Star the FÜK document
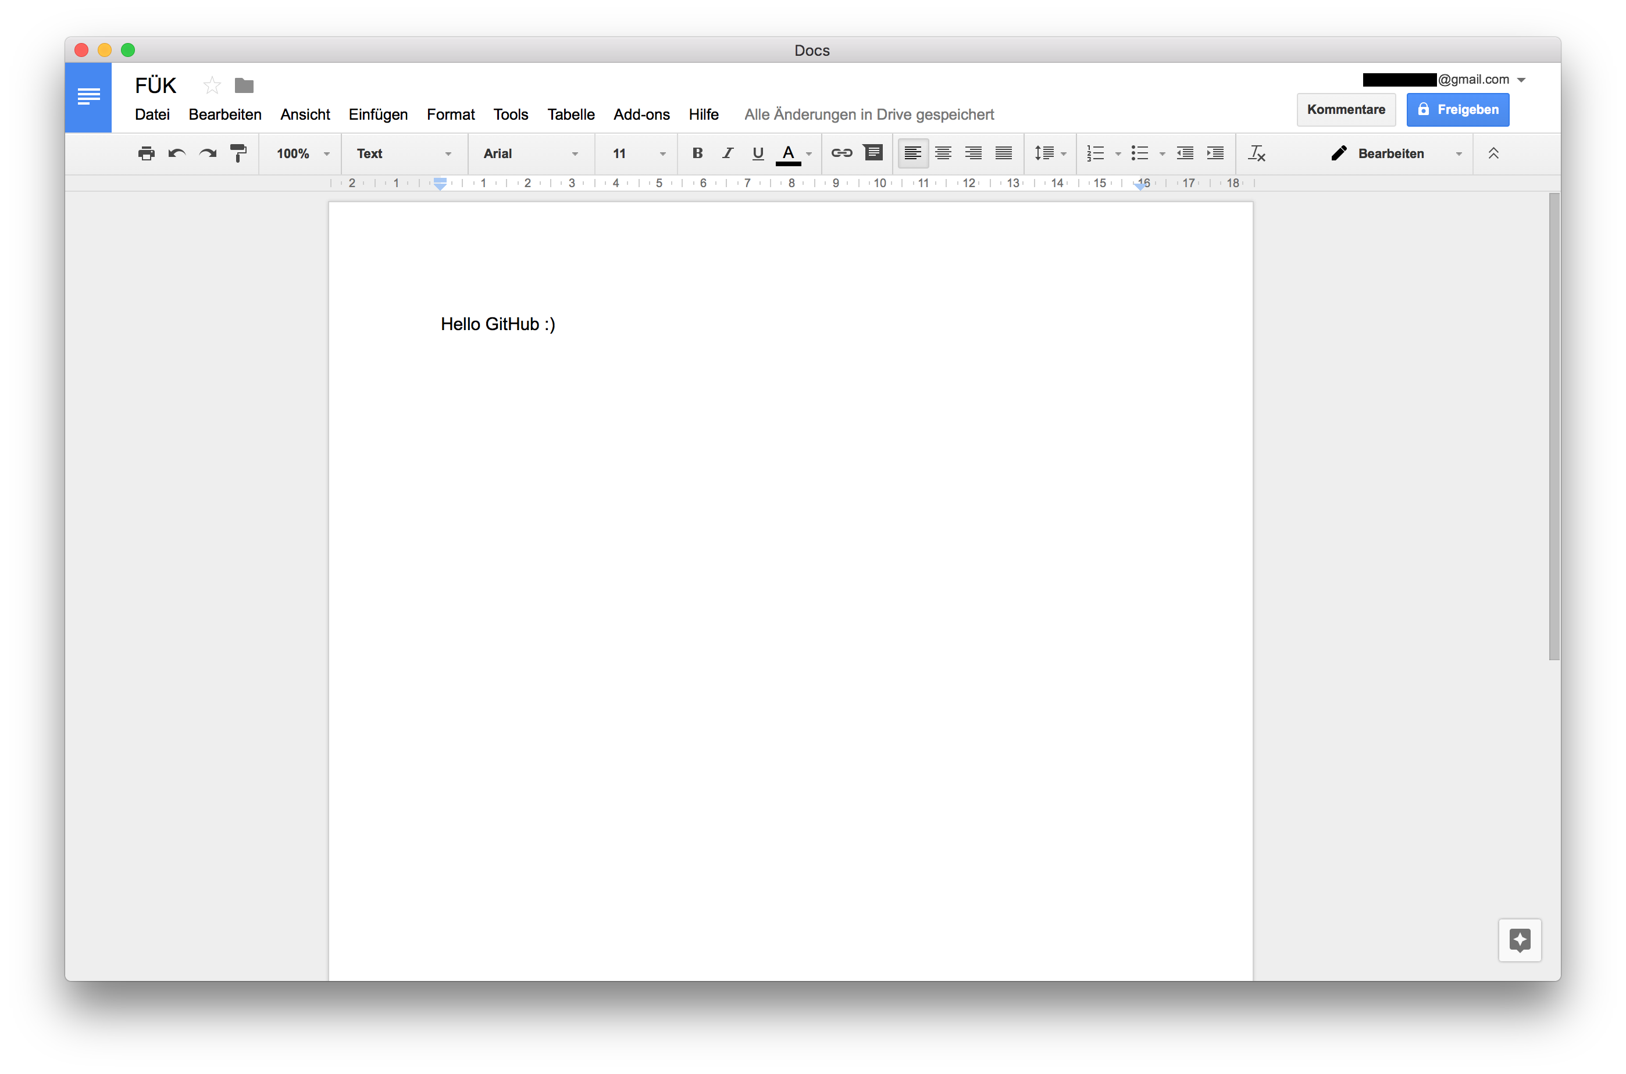Viewport: 1626px width, 1074px height. pyautogui.click(x=211, y=85)
